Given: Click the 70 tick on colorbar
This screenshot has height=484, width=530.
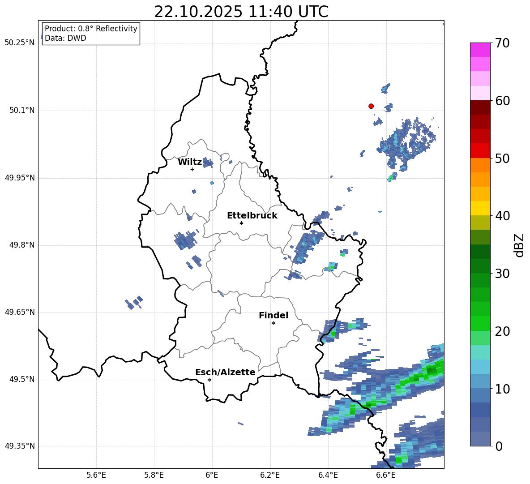Looking at the screenshot, I should click(502, 43).
